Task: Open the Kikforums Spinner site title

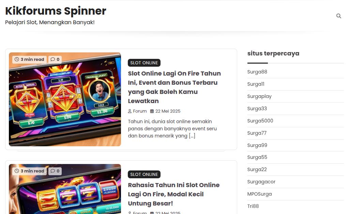Action: [x=56, y=11]
